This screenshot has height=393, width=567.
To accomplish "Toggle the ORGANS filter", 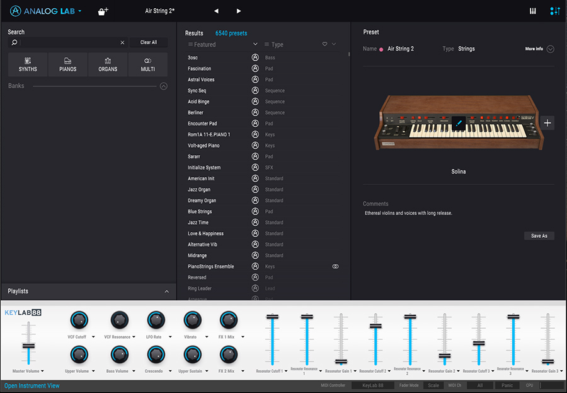I will [108, 64].
